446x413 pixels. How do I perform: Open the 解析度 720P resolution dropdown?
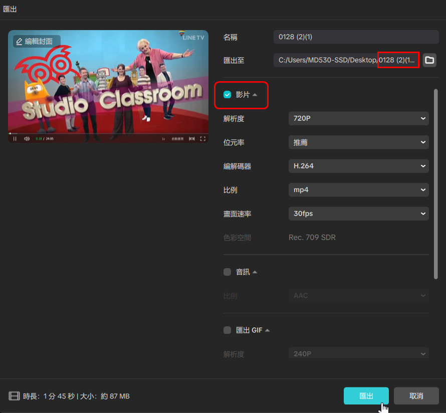click(x=358, y=119)
